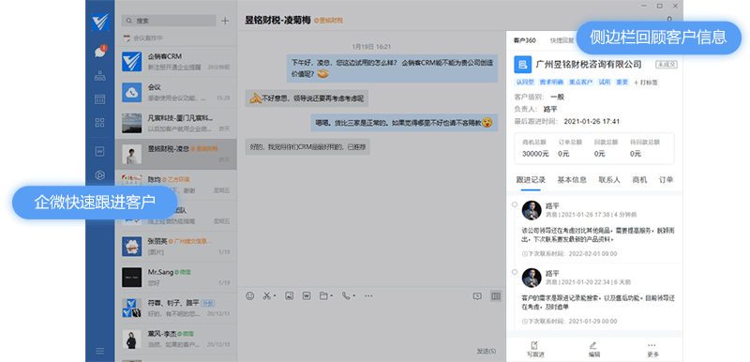Open the three-dot more tools in chat toolbar
Image resolution: width=750 pixels, height=362 pixels.
coord(368,296)
